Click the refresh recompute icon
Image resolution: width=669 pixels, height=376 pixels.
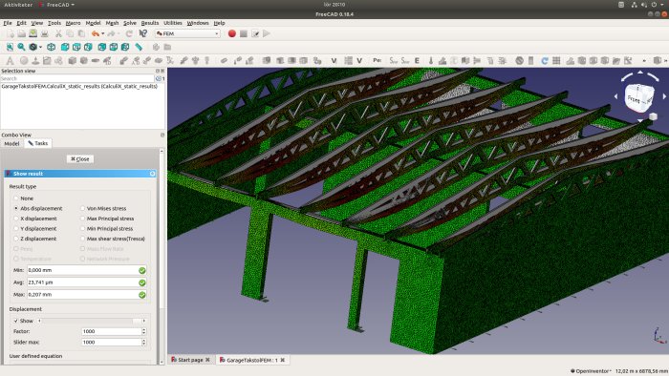pos(129,33)
